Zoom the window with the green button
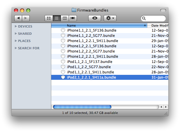The height and width of the screenshot is (132, 180). click(x=28, y=10)
